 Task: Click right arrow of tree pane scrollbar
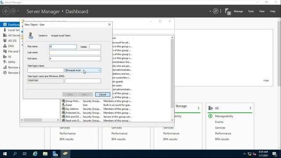pyautogui.click(x=58, y=120)
